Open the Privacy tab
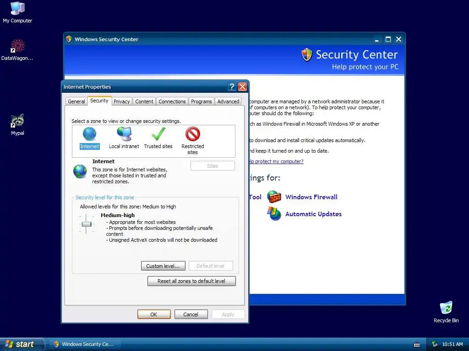This screenshot has height=351, width=469. click(x=122, y=101)
